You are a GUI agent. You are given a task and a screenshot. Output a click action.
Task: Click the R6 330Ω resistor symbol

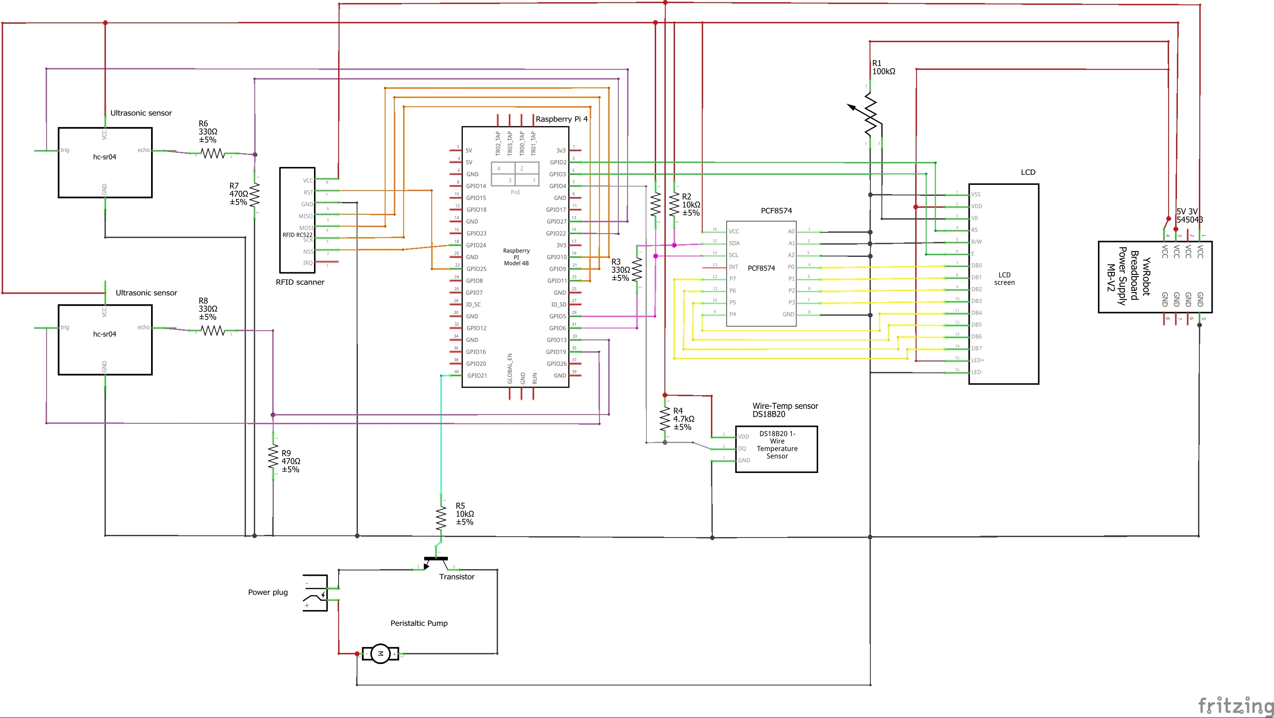[213, 154]
